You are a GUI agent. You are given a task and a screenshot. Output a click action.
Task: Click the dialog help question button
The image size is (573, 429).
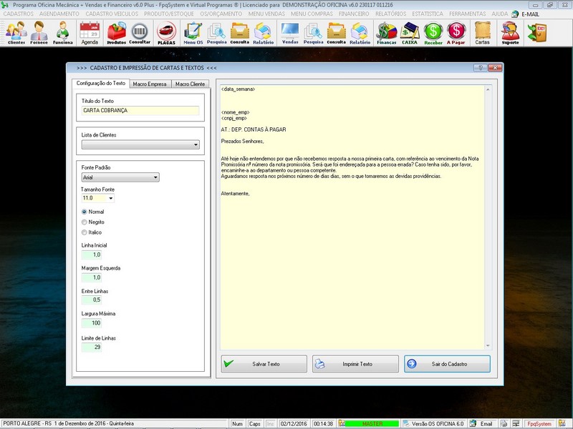(x=481, y=68)
